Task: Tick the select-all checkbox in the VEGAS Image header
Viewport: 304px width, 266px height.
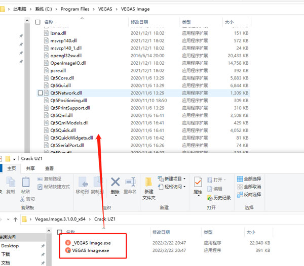Action: click(x=38, y=22)
